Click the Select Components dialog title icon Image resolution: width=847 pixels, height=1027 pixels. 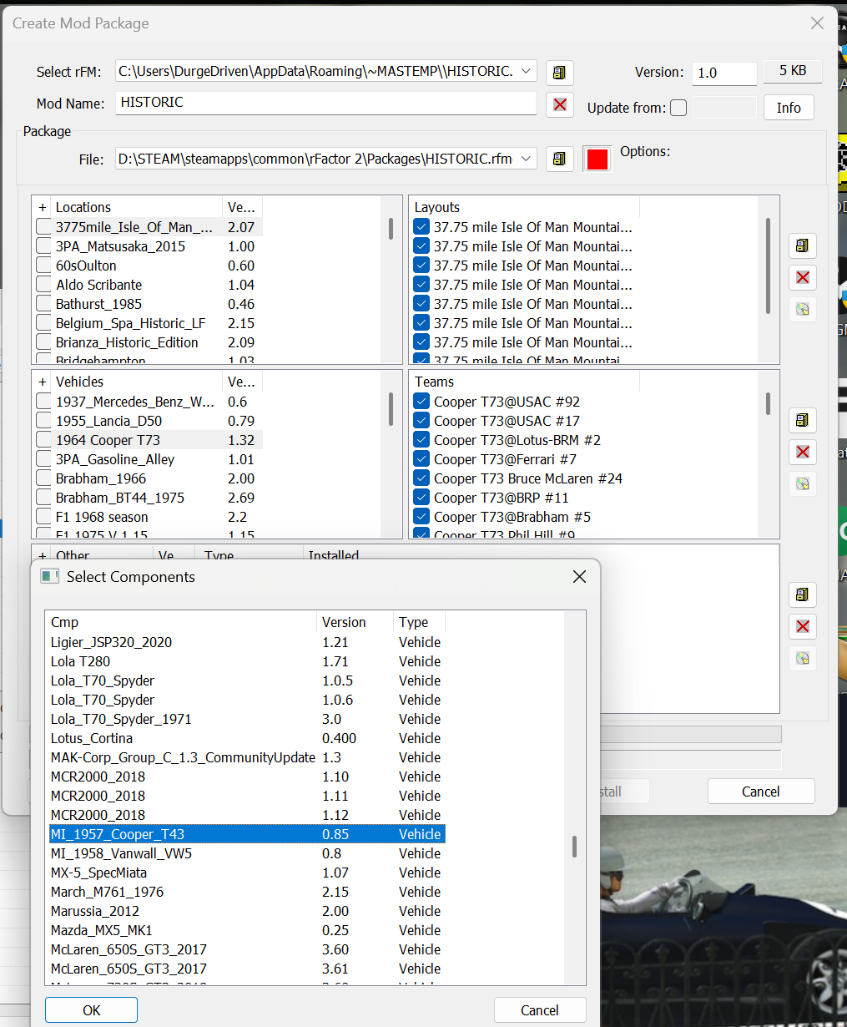(50, 577)
